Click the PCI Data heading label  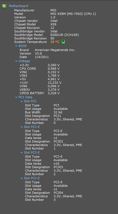(25, 97)
